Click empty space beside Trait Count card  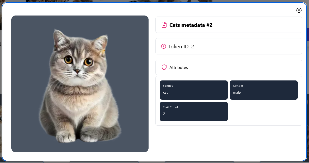click(264, 111)
